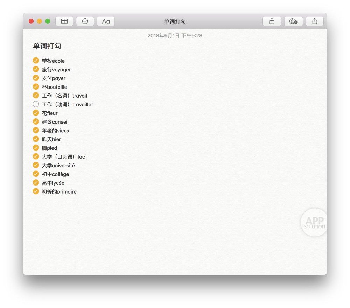Viewport: 350px width, 308px height.
Task: Close the Notes window with the red button
Action: coord(31,21)
